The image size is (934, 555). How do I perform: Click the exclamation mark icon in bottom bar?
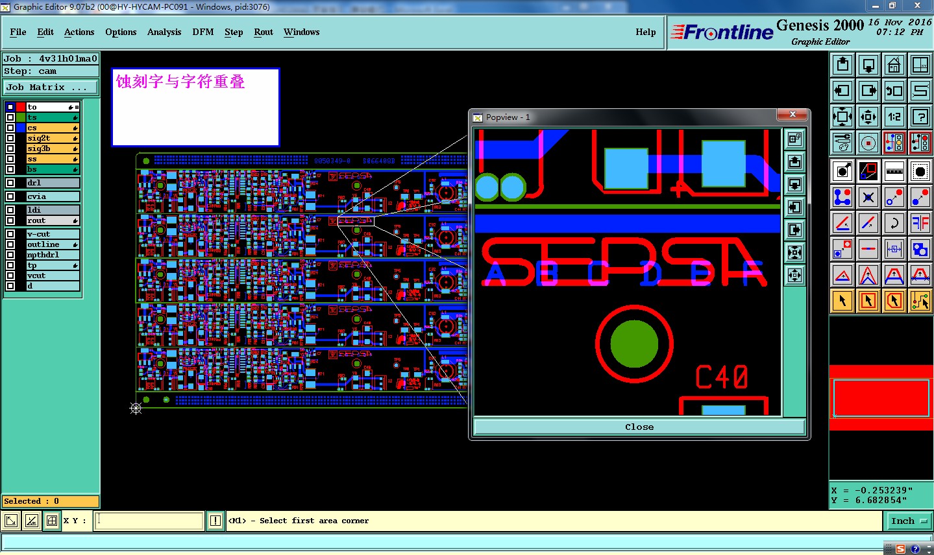pos(215,521)
